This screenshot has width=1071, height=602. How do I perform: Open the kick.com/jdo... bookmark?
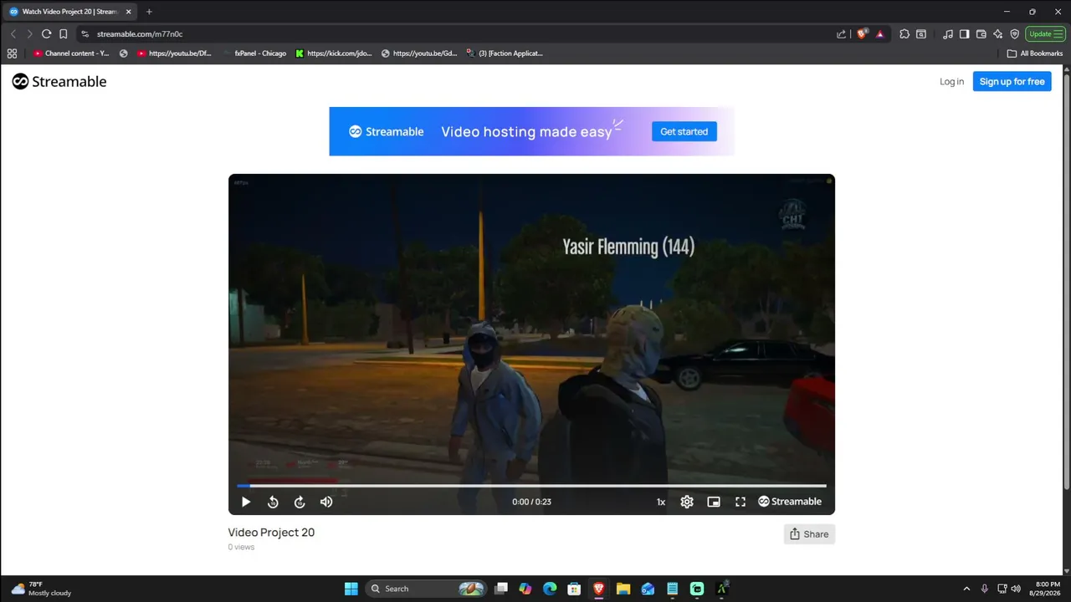point(334,54)
